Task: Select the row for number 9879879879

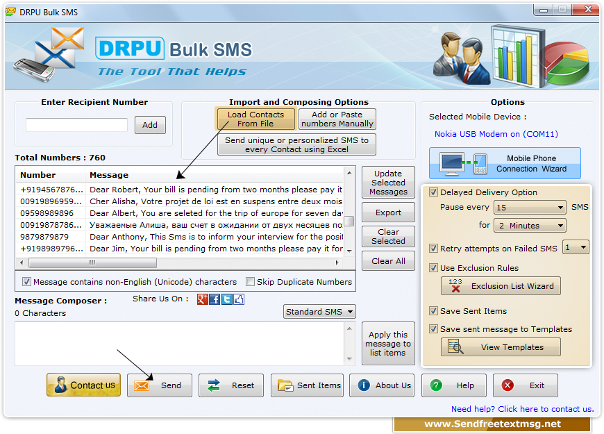Action: [180, 237]
